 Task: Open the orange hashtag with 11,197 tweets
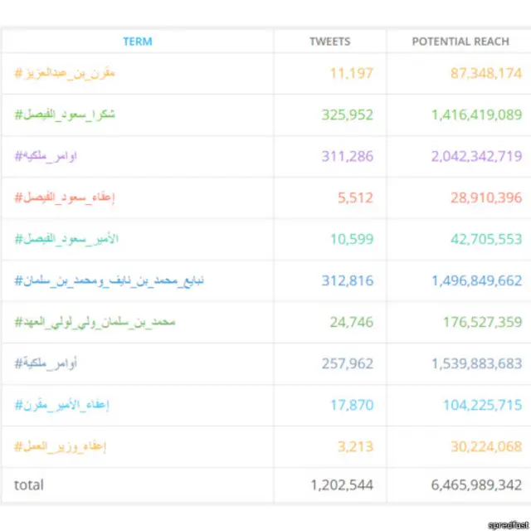point(65,73)
